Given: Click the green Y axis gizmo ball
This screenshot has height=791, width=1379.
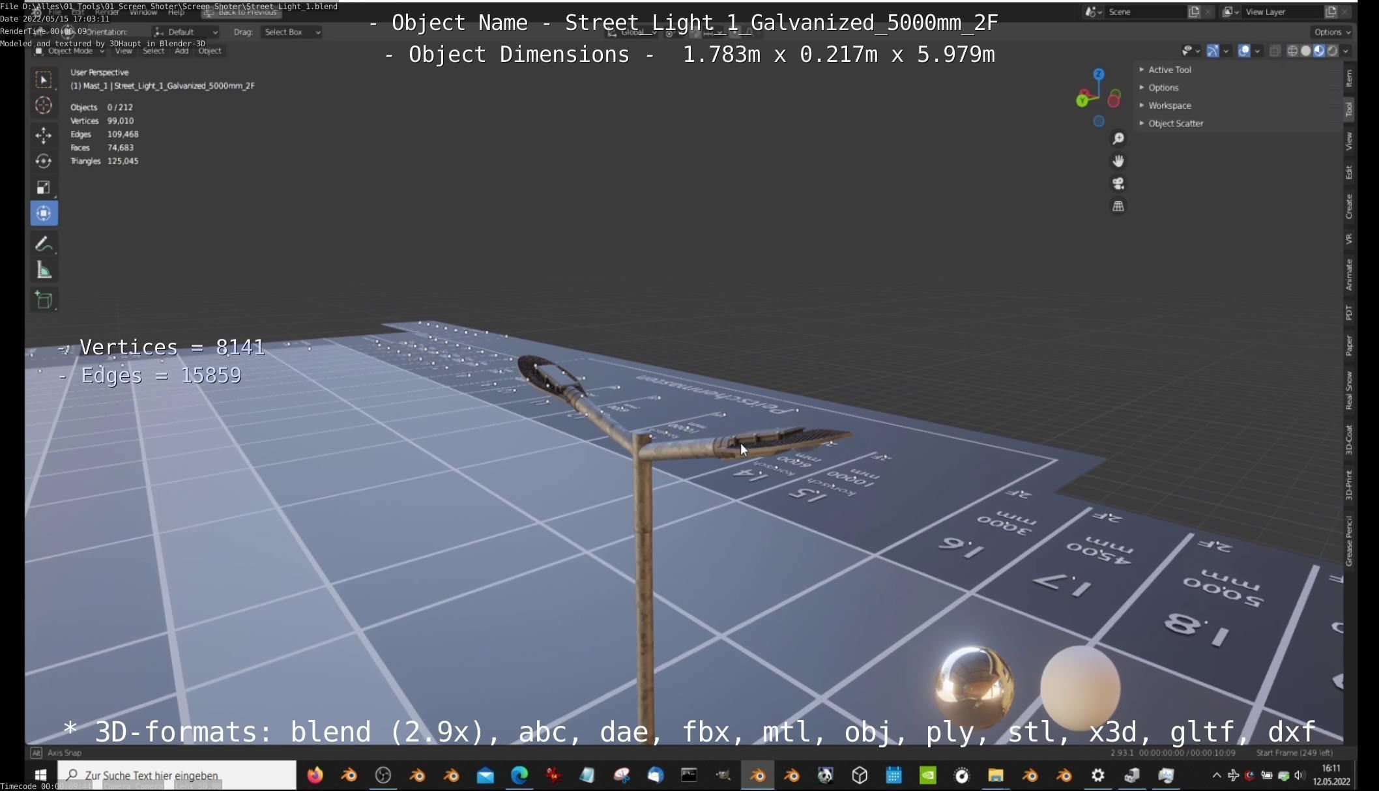Looking at the screenshot, I should (1082, 100).
